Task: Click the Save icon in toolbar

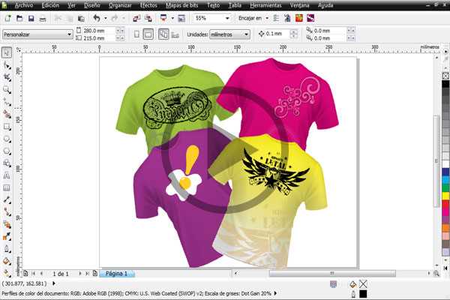Action: [x=31, y=17]
